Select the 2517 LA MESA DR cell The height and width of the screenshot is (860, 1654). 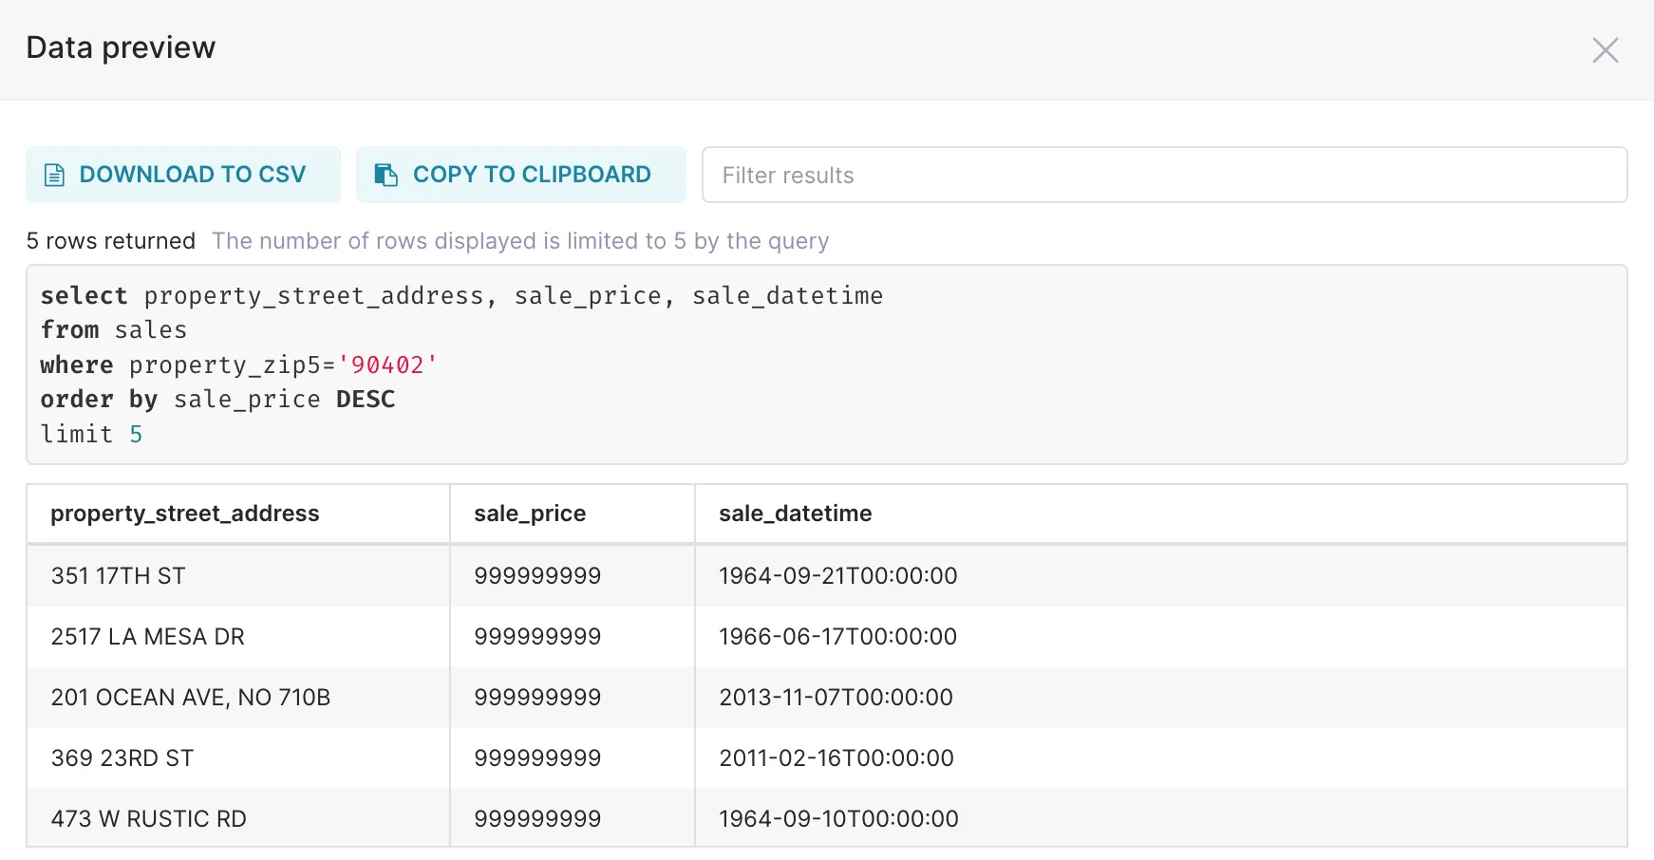coord(148,637)
